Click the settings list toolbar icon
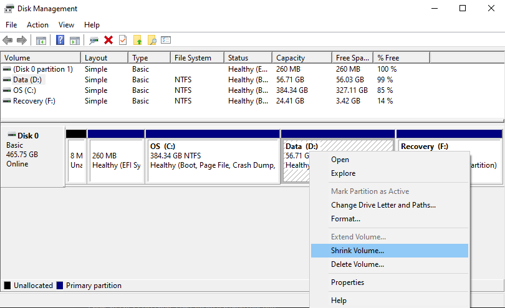Image resolution: width=505 pixels, height=308 pixels. tap(166, 40)
